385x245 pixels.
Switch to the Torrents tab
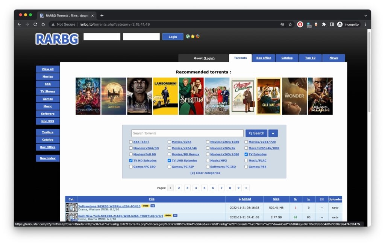(240, 58)
